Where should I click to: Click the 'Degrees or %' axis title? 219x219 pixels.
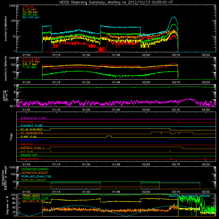(x=7, y=205)
